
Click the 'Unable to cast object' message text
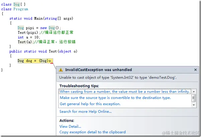coord(118,77)
